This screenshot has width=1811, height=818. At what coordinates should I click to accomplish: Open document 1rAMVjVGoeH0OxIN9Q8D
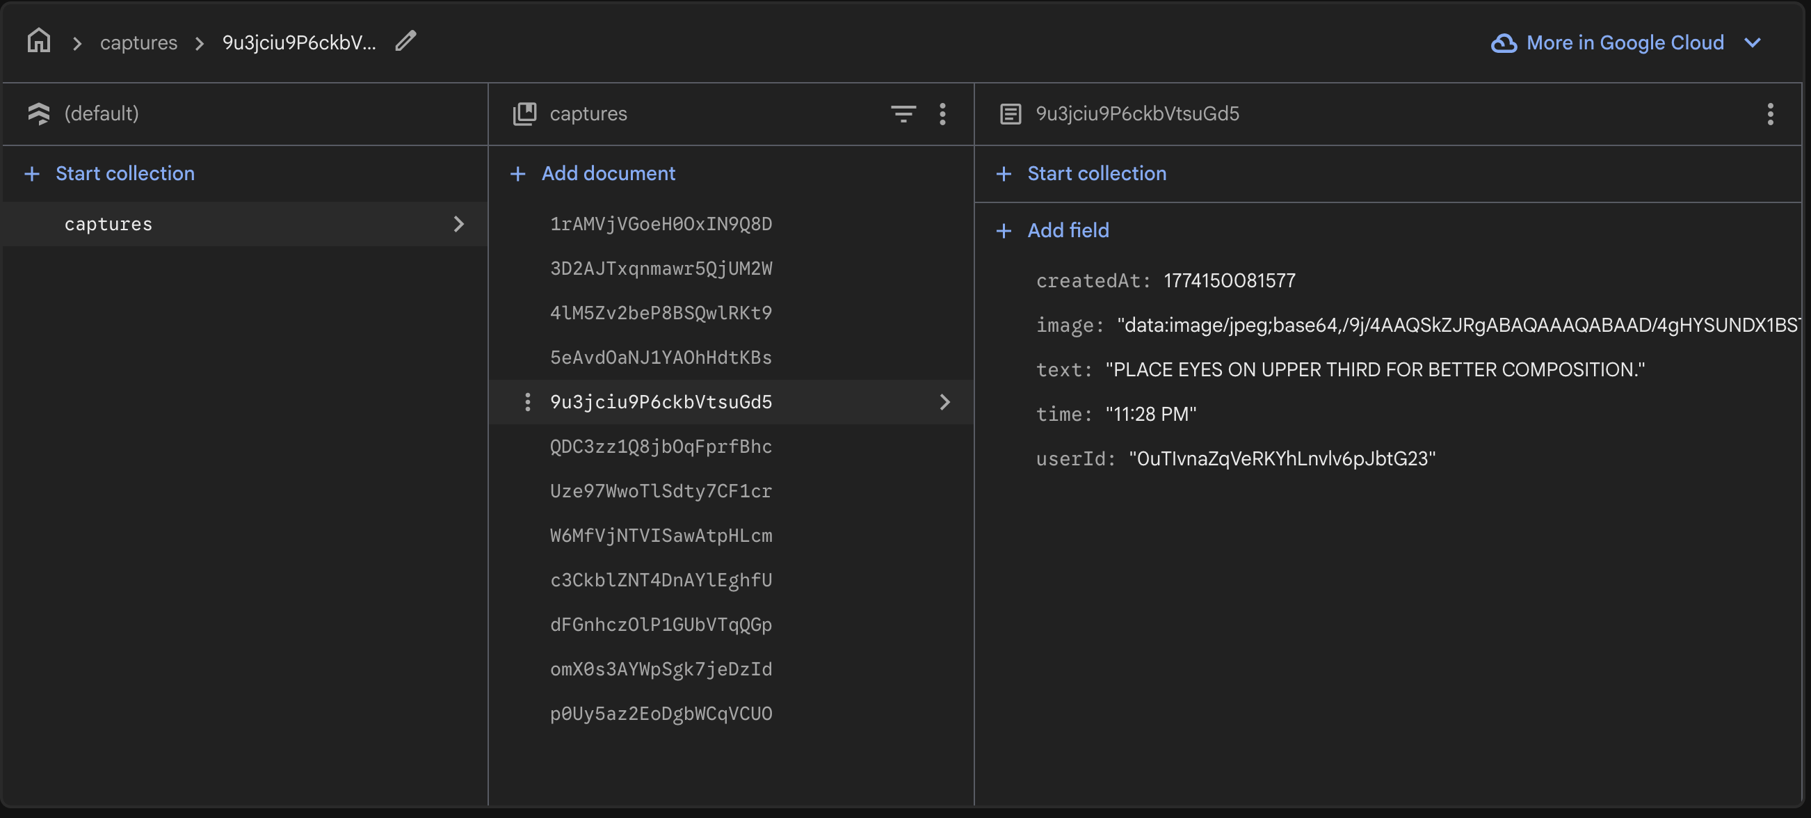(660, 224)
